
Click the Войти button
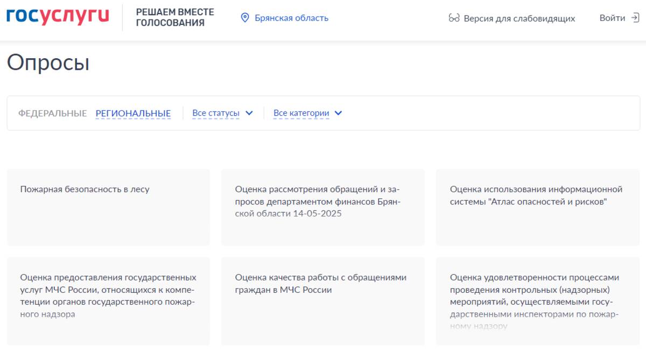pos(611,17)
